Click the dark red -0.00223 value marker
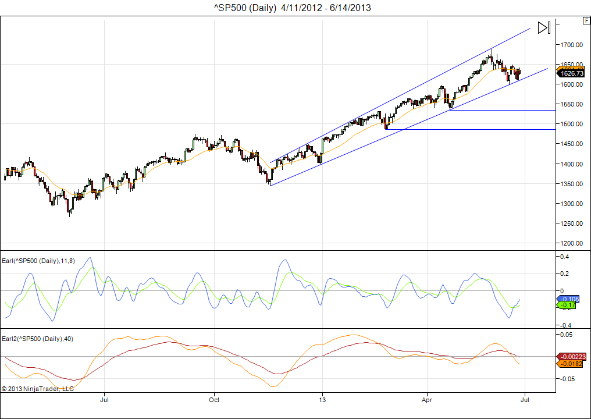The image size is (591, 419). tap(572, 357)
